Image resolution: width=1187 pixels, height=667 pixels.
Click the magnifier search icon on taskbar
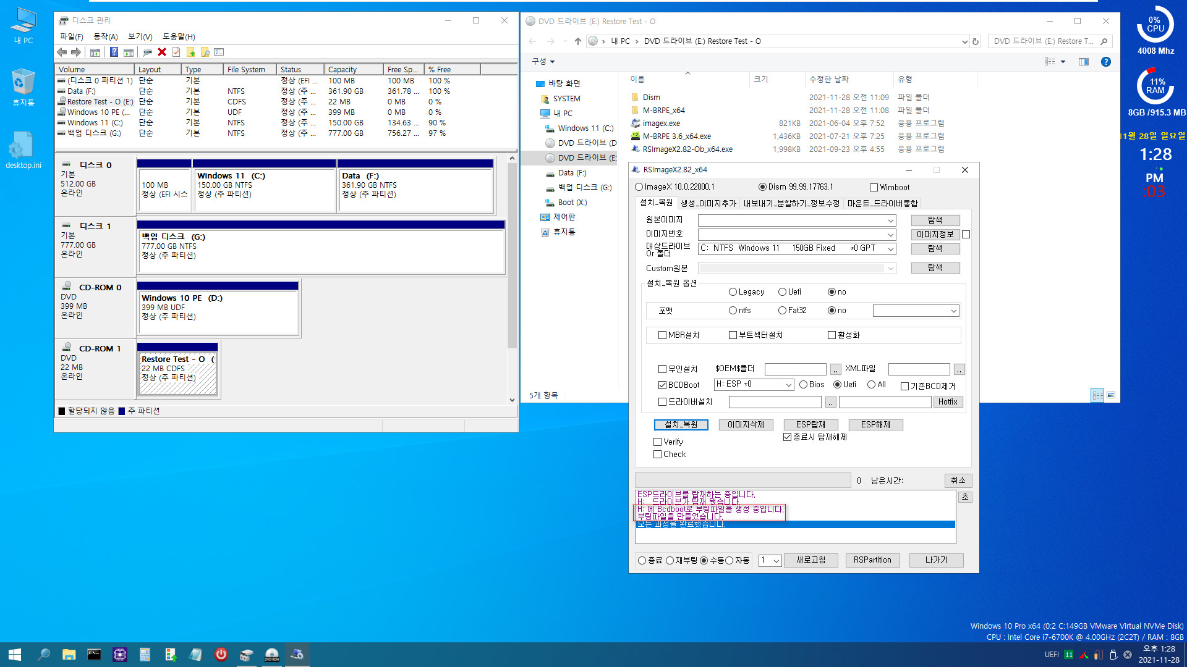click(43, 655)
